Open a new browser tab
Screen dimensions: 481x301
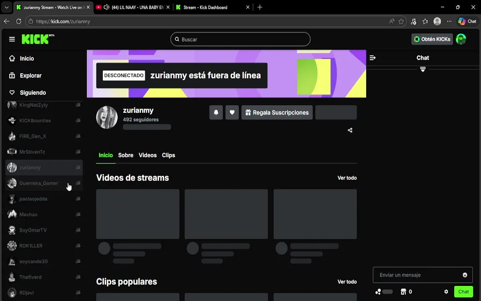point(260,8)
